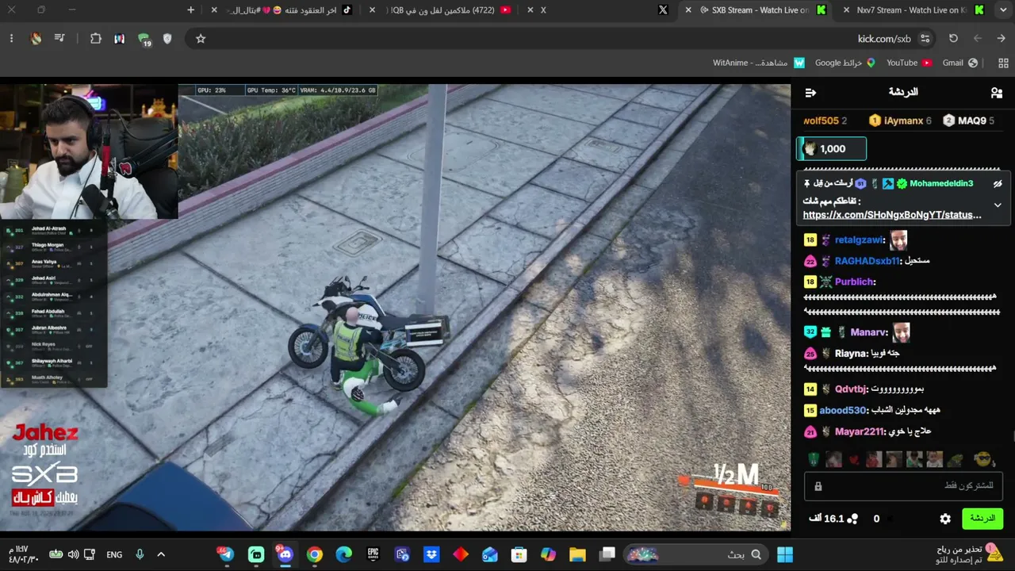The width and height of the screenshot is (1015, 571).
Task: Select the sunglasses emoji in emote bar
Action: pyautogui.click(x=983, y=459)
